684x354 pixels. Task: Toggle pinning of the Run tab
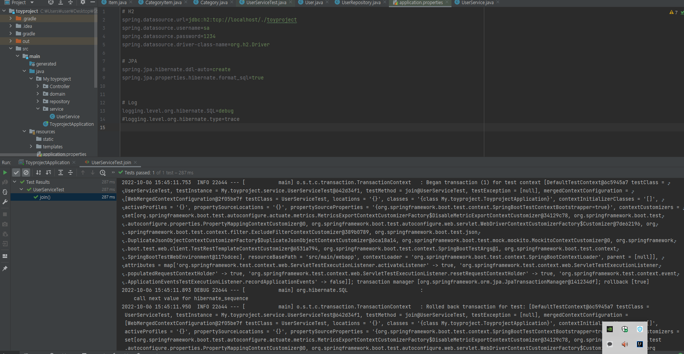[5, 268]
